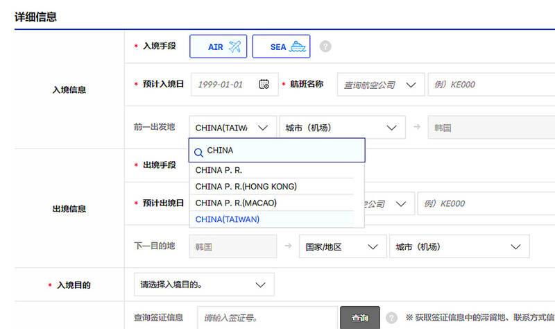Click the help icon next to 查询 button
555x329 pixels.
391,318
